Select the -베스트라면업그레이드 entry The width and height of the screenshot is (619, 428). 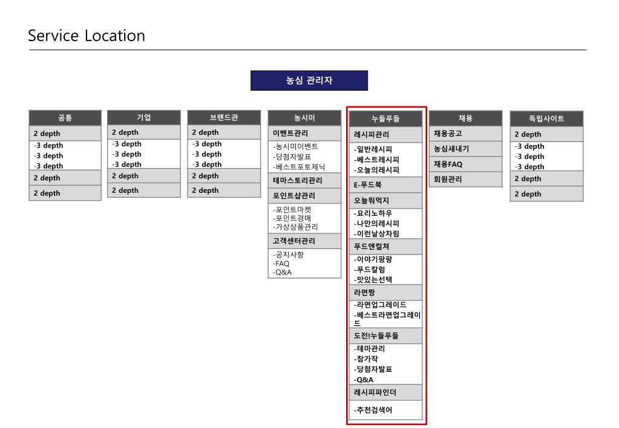[x=387, y=319]
